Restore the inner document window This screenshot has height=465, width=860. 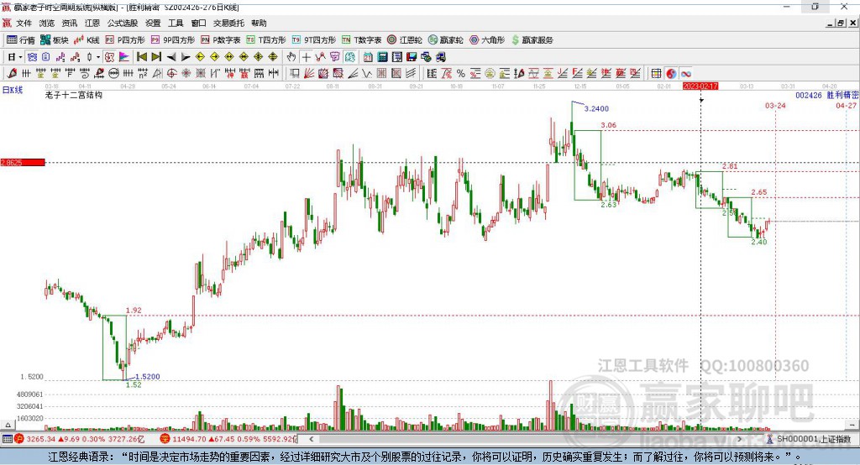point(840,23)
